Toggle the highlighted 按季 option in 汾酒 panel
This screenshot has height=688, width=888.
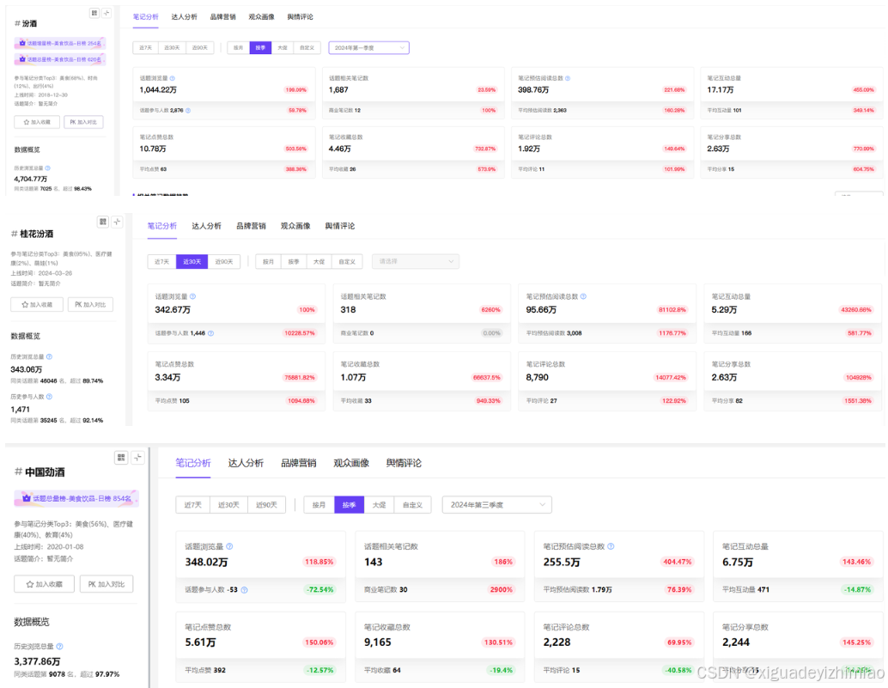point(260,47)
